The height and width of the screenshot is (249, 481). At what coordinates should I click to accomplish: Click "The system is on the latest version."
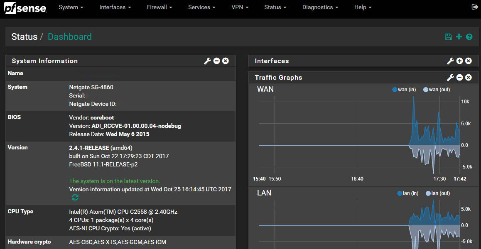[115, 181]
